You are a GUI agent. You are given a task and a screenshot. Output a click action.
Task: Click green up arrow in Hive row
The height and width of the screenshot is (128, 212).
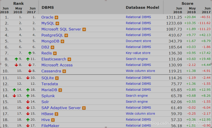click(x=28, y=120)
